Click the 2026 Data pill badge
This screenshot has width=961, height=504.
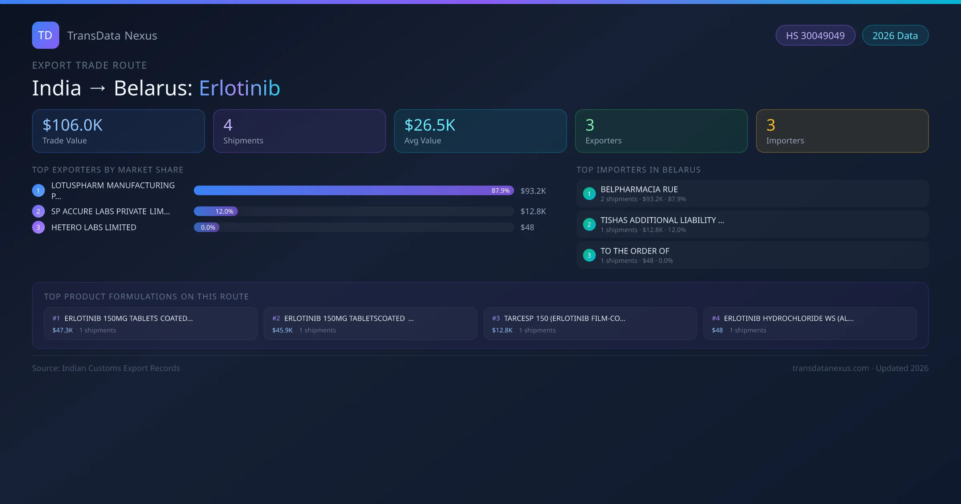tap(895, 36)
